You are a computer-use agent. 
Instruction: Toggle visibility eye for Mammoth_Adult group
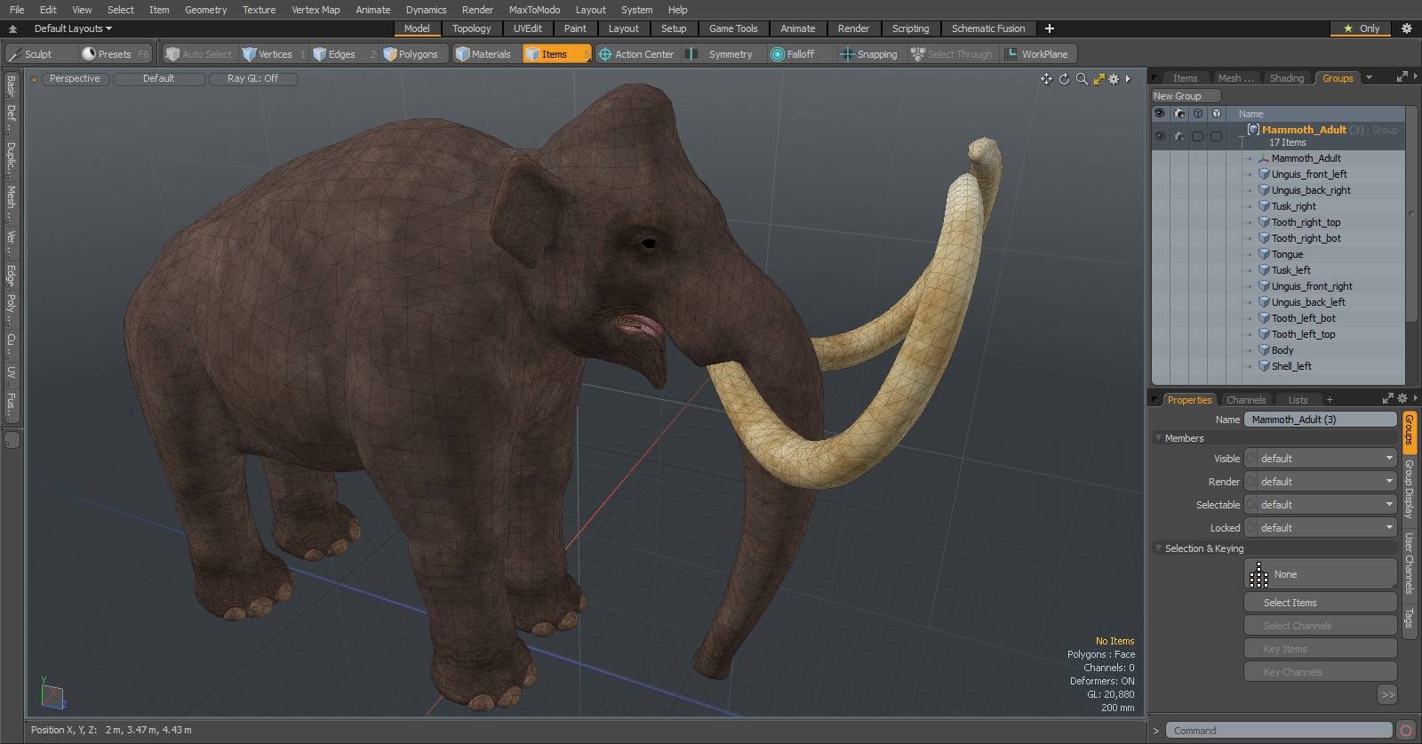click(x=1160, y=136)
